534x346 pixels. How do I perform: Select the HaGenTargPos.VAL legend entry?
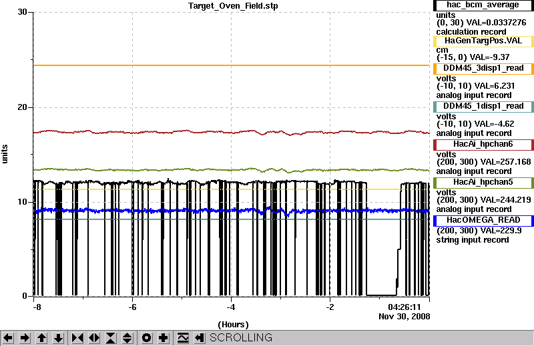click(483, 41)
